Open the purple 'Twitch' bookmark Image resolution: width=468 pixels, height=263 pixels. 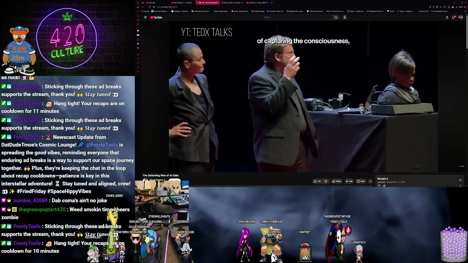390,11
